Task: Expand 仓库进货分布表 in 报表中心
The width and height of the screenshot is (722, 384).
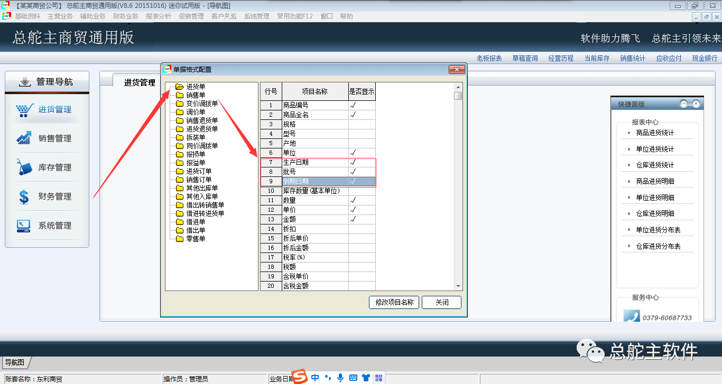Action: pyautogui.click(x=630, y=247)
